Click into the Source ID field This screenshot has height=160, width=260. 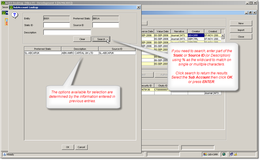pos(106,25)
